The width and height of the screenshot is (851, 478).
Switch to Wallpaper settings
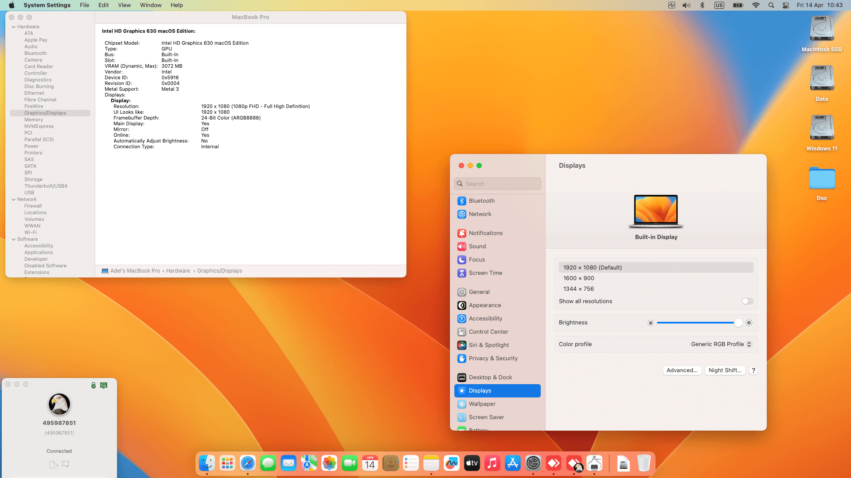pyautogui.click(x=481, y=404)
